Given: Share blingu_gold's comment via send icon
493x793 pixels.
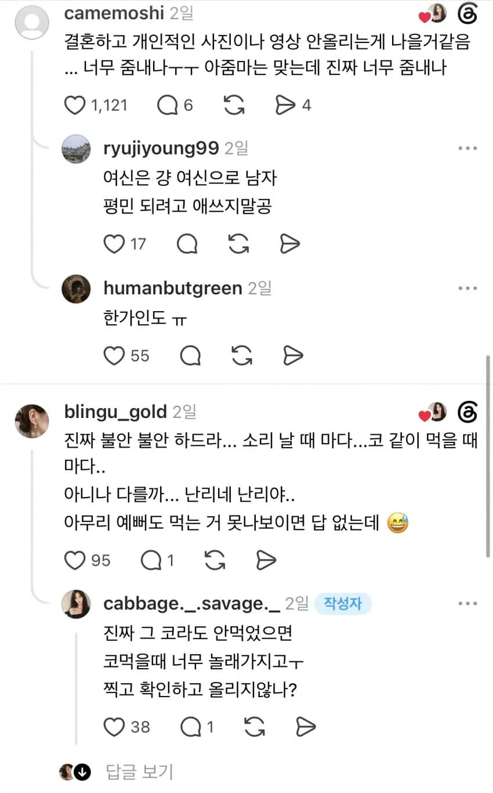Looking at the screenshot, I should 266,560.
